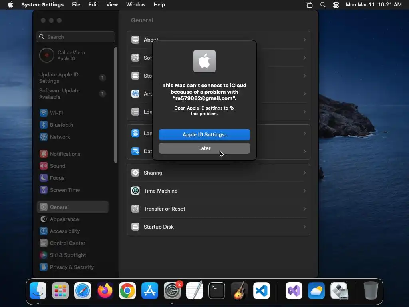Open Terminal from the Dock

coord(217,291)
